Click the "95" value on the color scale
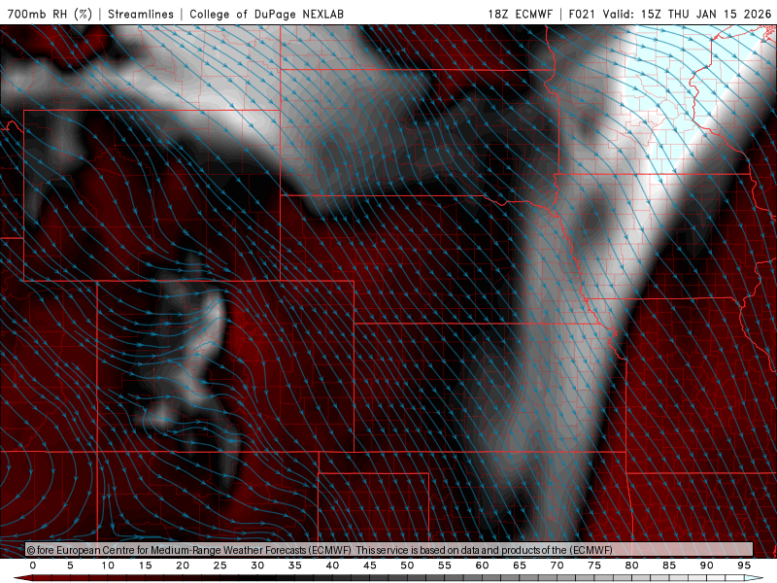The height and width of the screenshot is (583, 777). [x=744, y=566]
